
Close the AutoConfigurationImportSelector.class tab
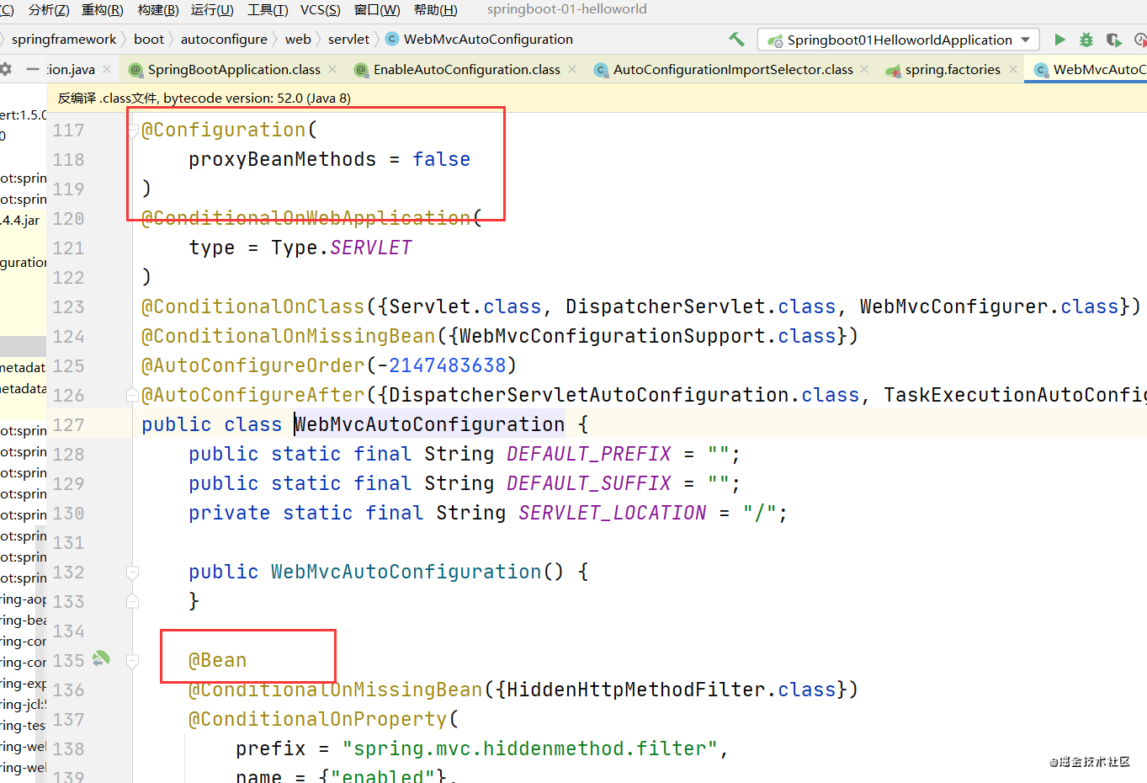864,69
